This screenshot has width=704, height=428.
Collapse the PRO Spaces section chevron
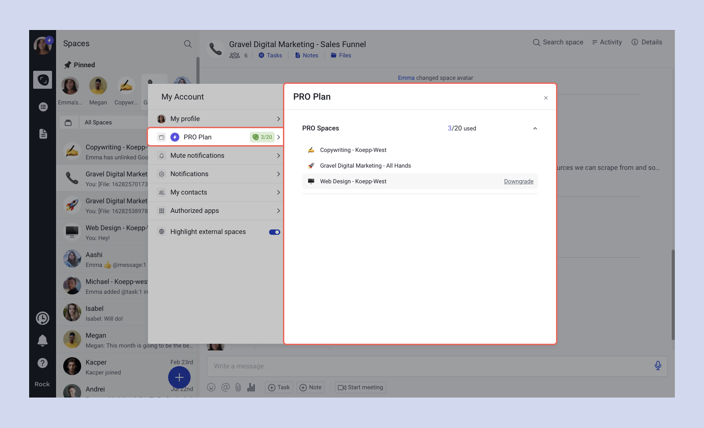(535, 129)
